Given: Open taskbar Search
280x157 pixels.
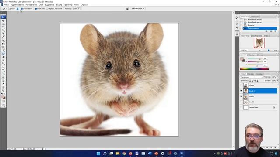Looking at the screenshot, I should coord(105,154).
